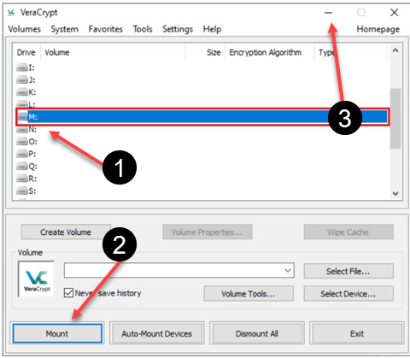The width and height of the screenshot is (410, 358).
Task: Click the Create Volume button
Action: [66, 232]
